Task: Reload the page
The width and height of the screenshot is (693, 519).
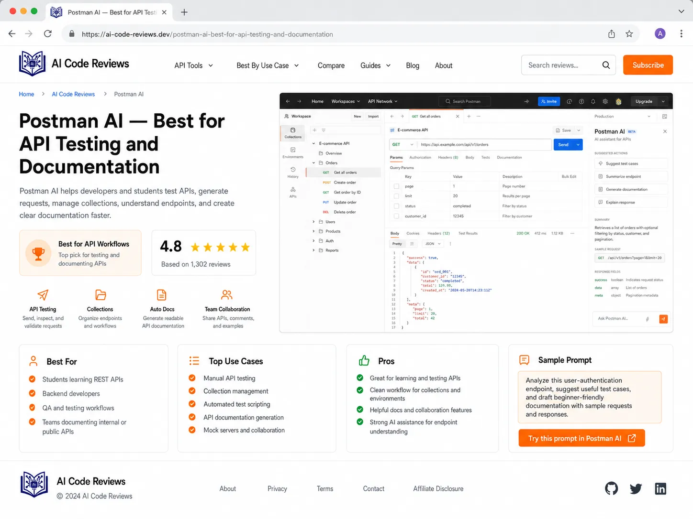Action: 47,34
